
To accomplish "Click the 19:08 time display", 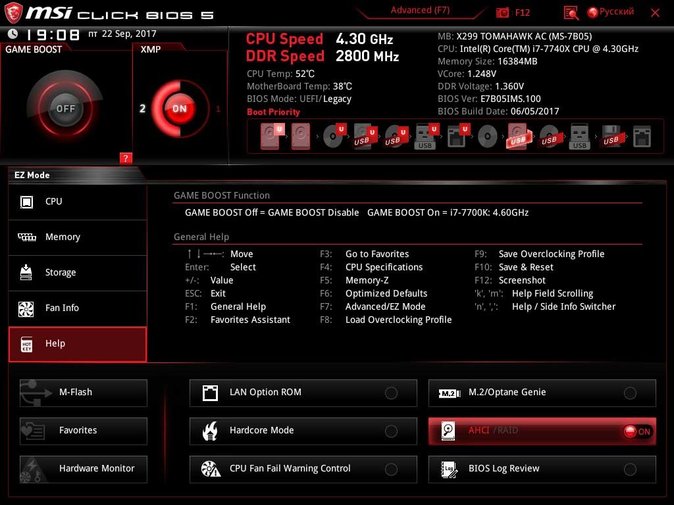I will 53,34.
